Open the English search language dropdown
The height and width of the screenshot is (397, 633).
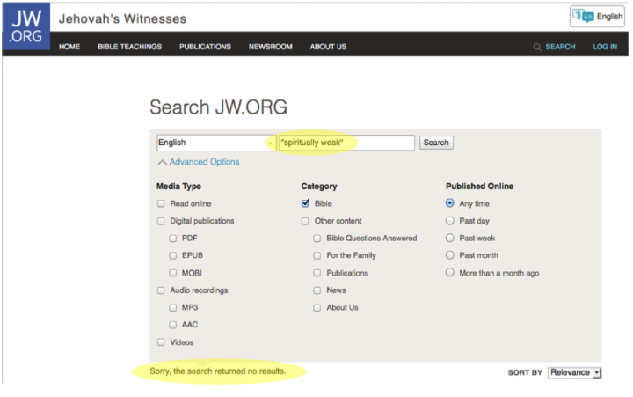coord(216,143)
